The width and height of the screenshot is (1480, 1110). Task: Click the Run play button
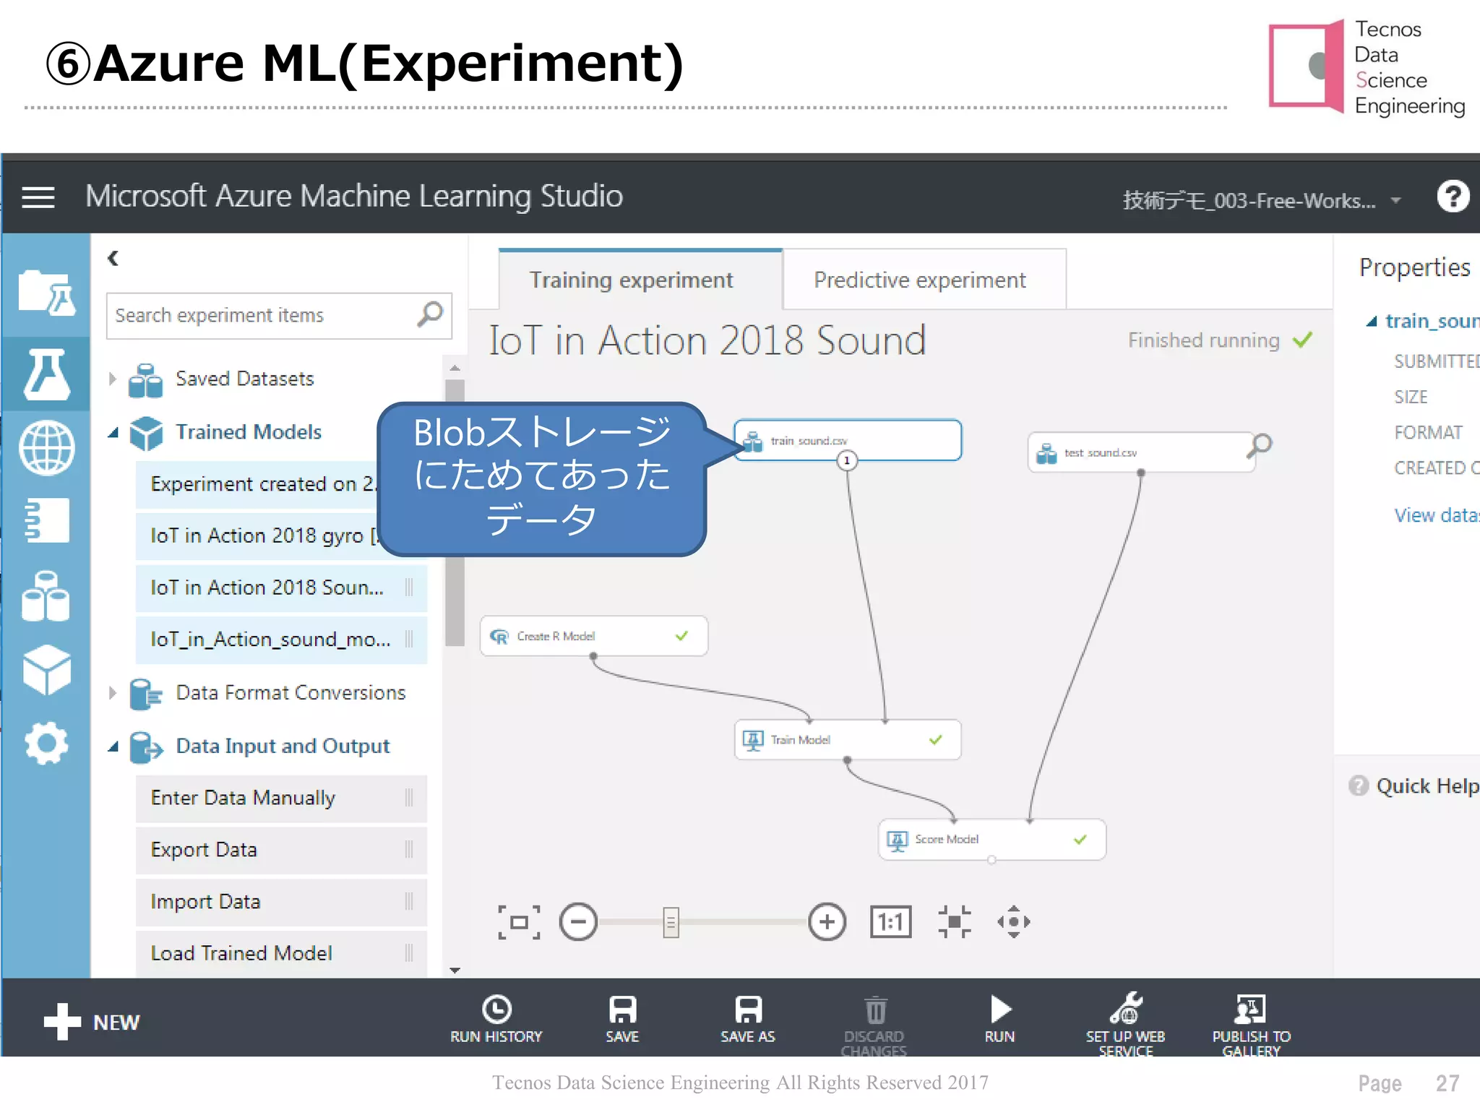pos(1000,1019)
